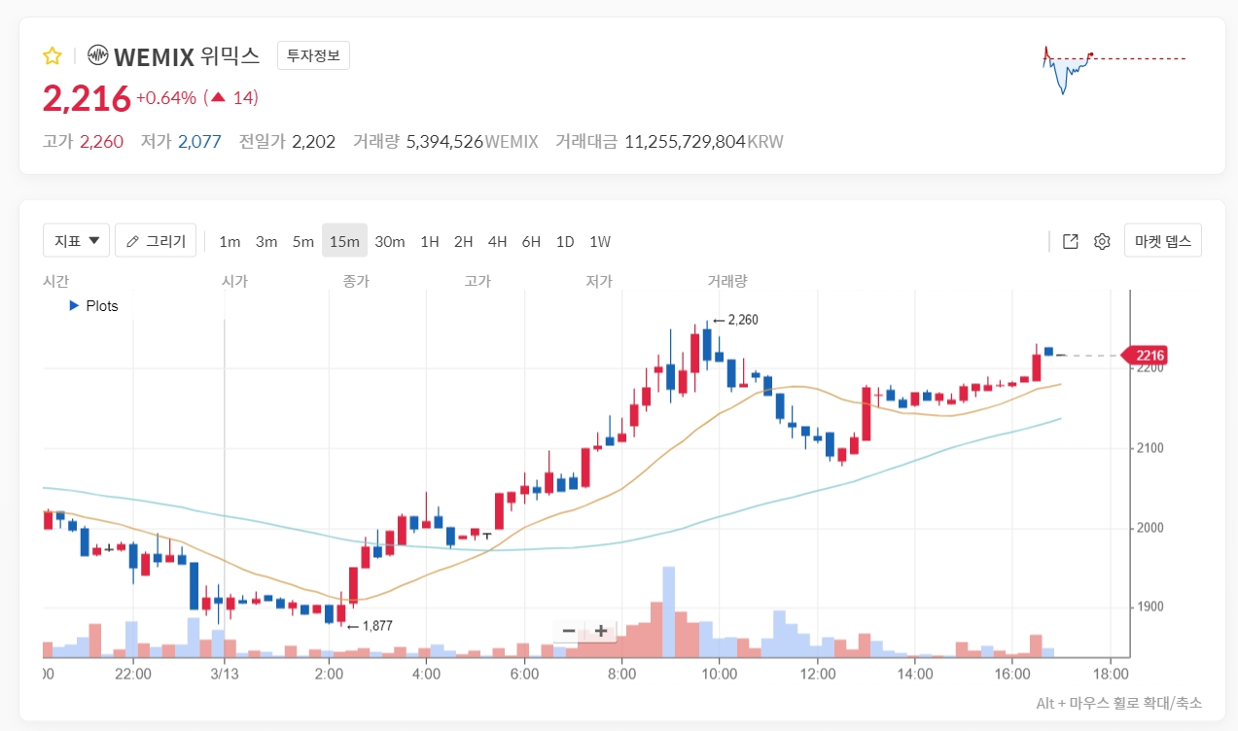Click the 고가 2,260 high value
Viewport: 1238px width, 731px height.
point(101,142)
